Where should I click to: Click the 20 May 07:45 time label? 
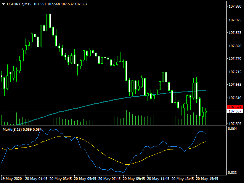coord(109,179)
